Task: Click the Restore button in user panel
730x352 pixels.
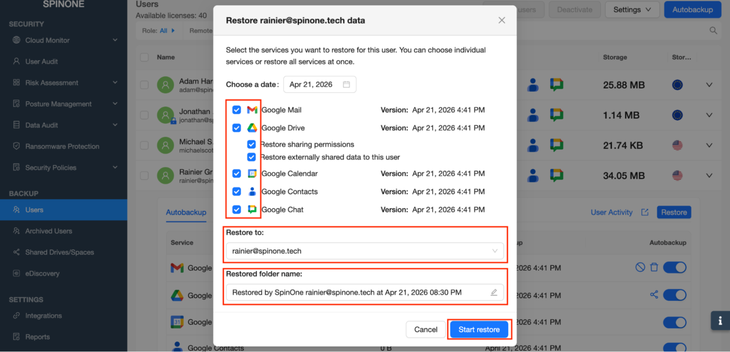Action: click(674, 212)
